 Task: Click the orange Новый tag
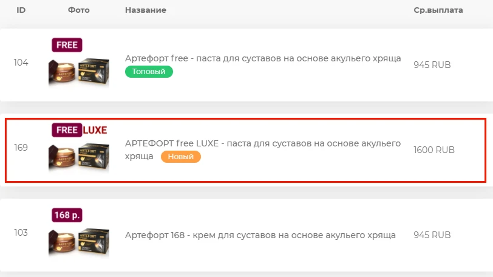point(181,157)
